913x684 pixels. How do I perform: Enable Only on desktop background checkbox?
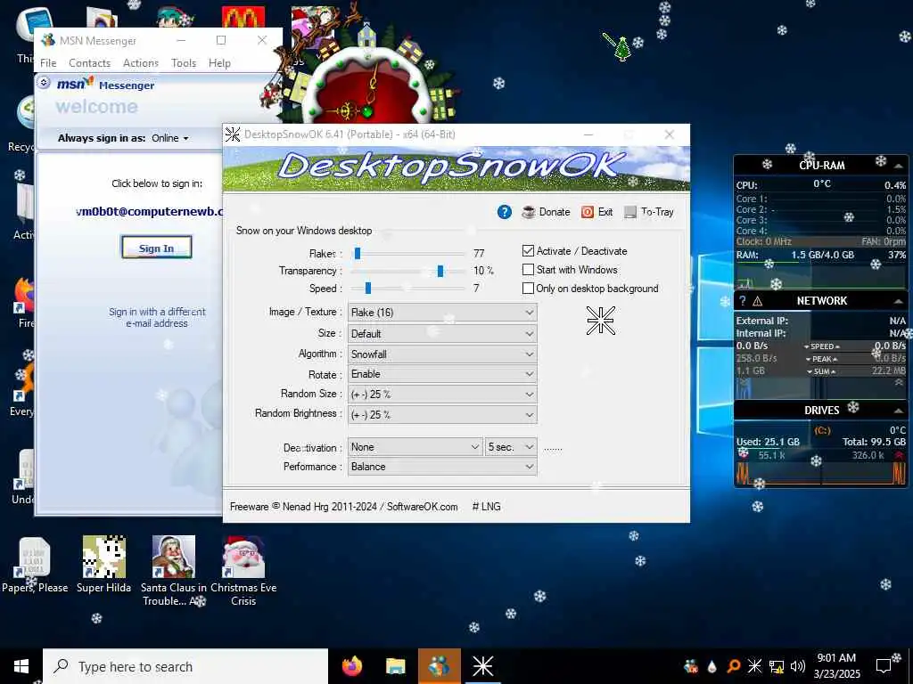click(x=528, y=288)
